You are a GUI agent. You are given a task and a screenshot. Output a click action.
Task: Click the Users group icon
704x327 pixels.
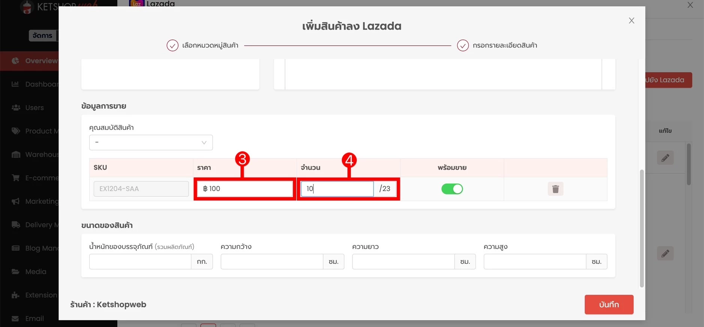pyautogui.click(x=16, y=108)
